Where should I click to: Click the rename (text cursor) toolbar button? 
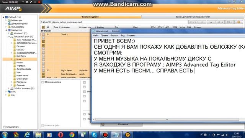point(202,22)
